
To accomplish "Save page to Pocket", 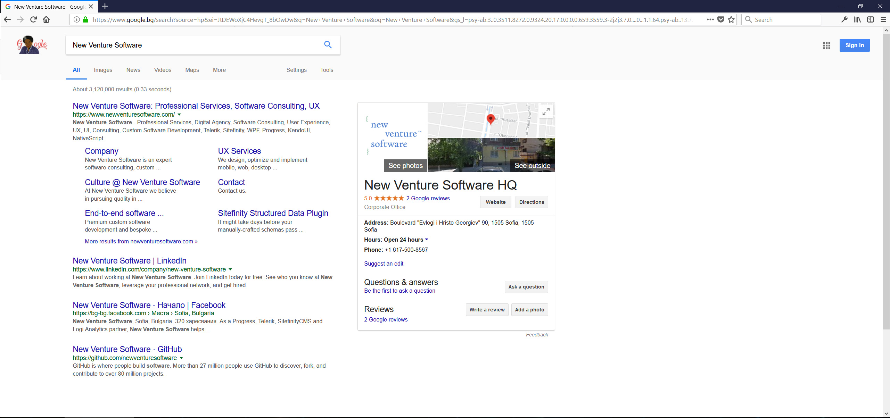I will coord(721,20).
